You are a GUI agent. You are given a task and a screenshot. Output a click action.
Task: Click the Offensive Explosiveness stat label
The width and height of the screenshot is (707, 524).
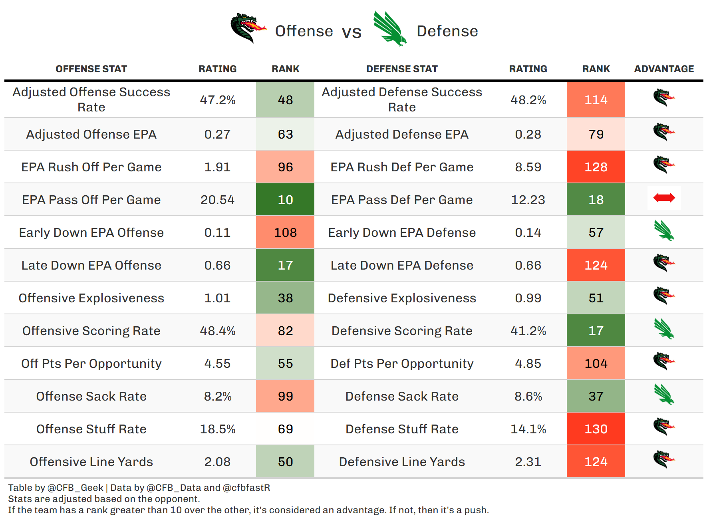click(x=91, y=298)
